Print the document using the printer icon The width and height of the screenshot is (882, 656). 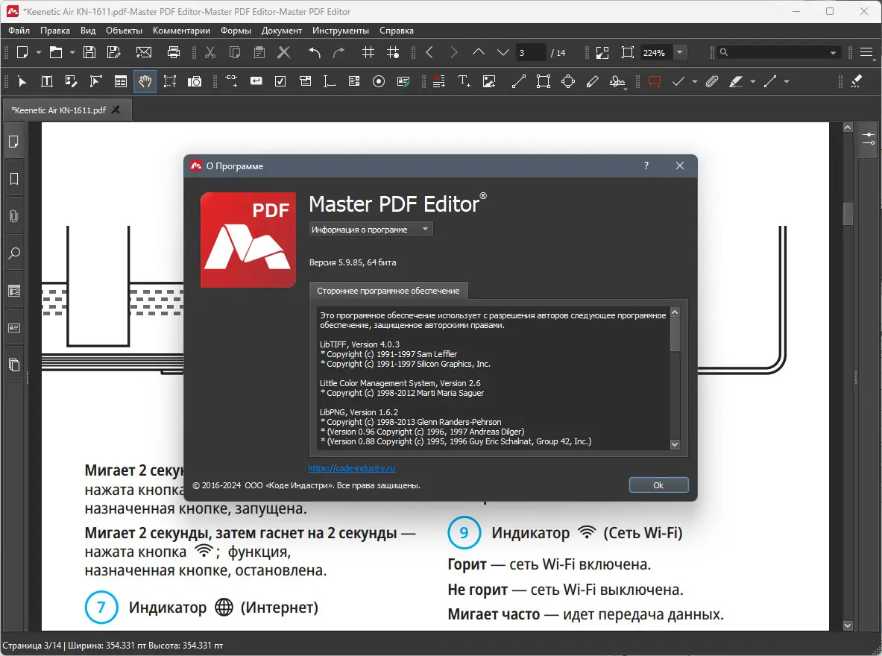(174, 52)
